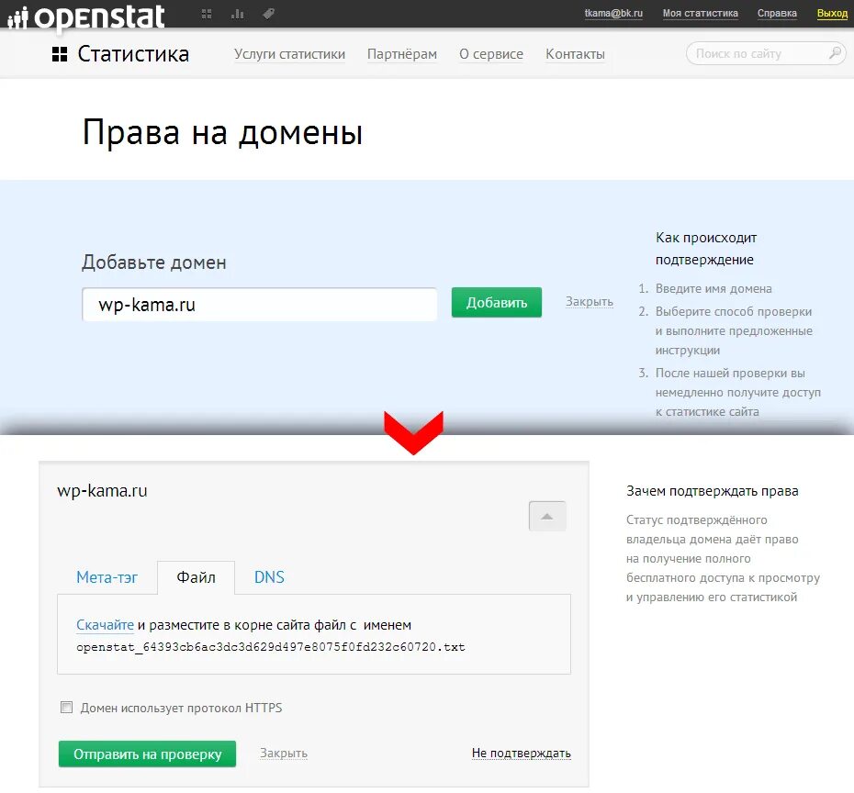Open Моя статистика link
Screen dimensions: 854x793
click(x=701, y=13)
